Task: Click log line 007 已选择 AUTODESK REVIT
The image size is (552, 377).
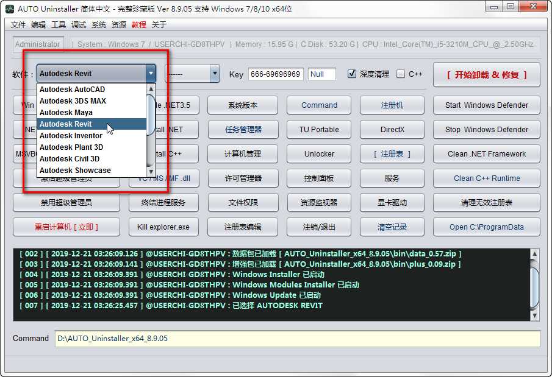Action: pos(171,306)
